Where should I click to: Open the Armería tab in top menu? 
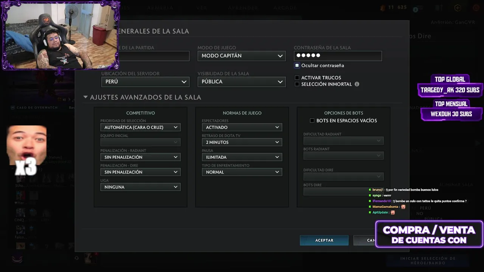point(160,8)
